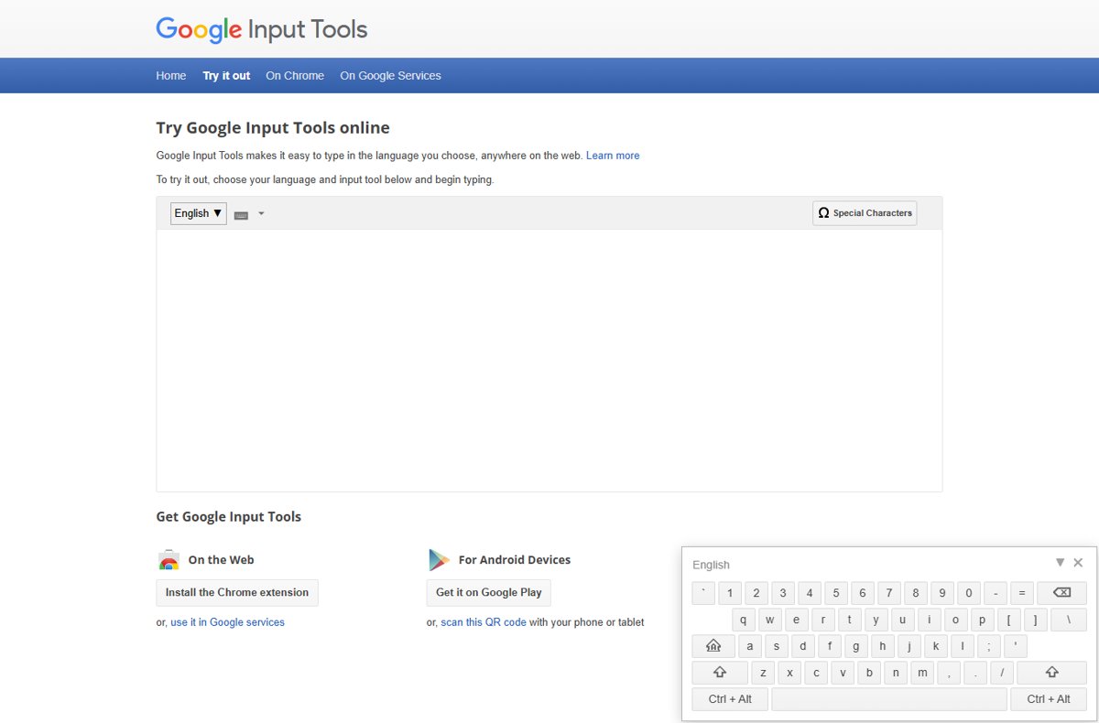Screen dimensions: 1099x723
Task: Tap the g key on virtual keyboard
Action: (x=856, y=646)
